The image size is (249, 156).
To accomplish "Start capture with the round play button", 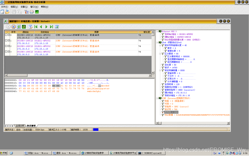I will (x=8, y=27).
